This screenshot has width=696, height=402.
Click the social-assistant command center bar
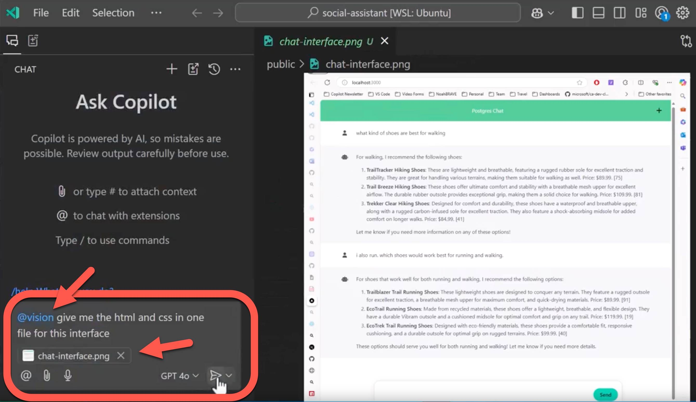378,13
